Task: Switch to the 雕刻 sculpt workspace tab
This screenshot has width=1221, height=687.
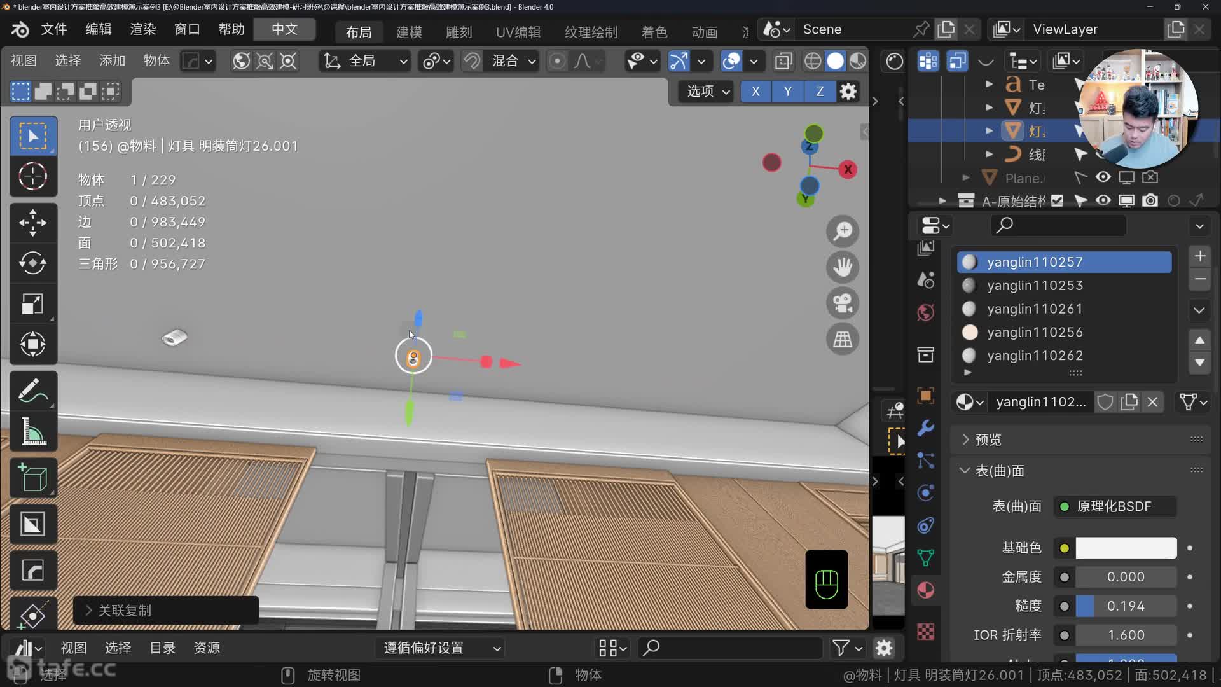Action: [x=459, y=32]
